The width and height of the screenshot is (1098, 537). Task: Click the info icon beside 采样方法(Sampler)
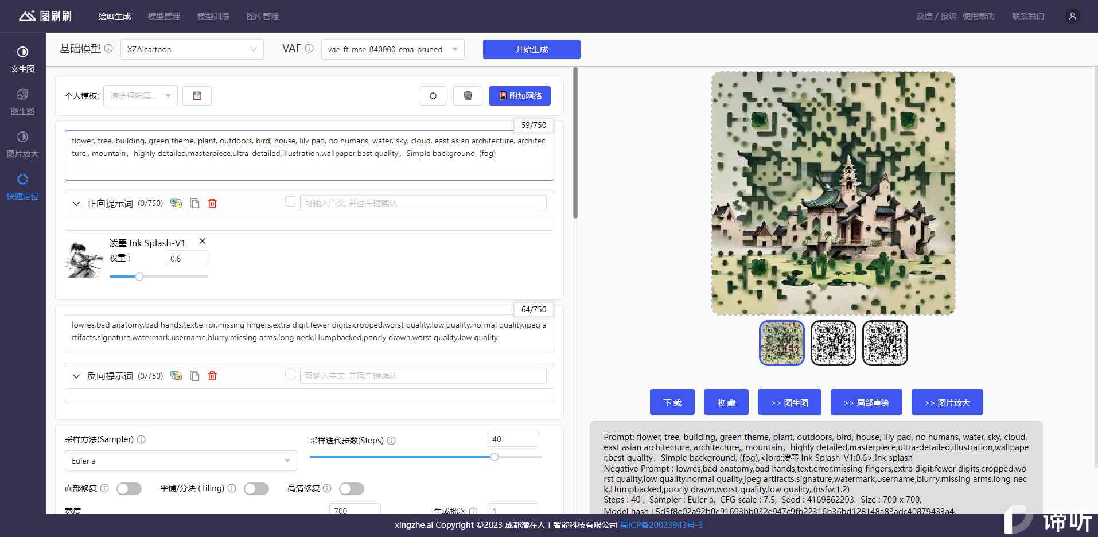[x=141, y=439]
